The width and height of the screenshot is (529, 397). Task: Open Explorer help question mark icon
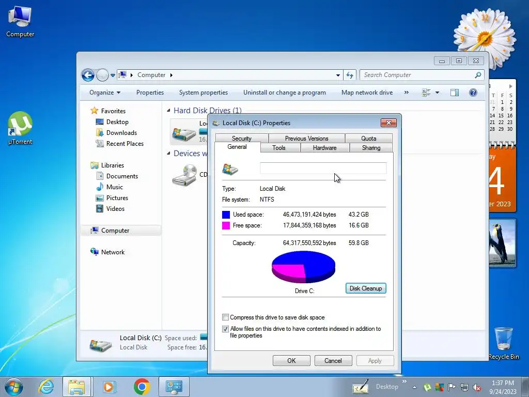[x=473, y=93]
